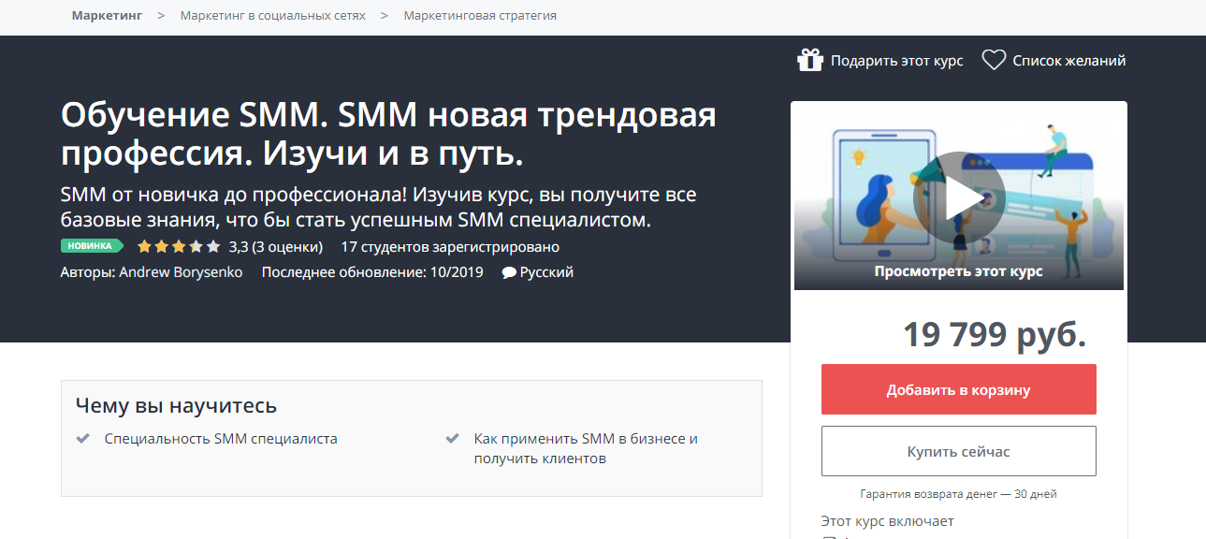Open author Andrew Borysenko's profile

(x=181, y=272)
